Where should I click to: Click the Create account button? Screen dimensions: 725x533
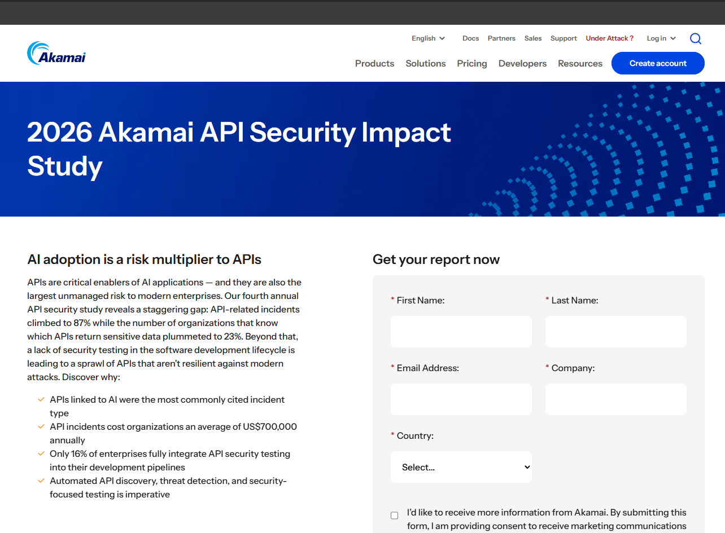click(658, 63)
